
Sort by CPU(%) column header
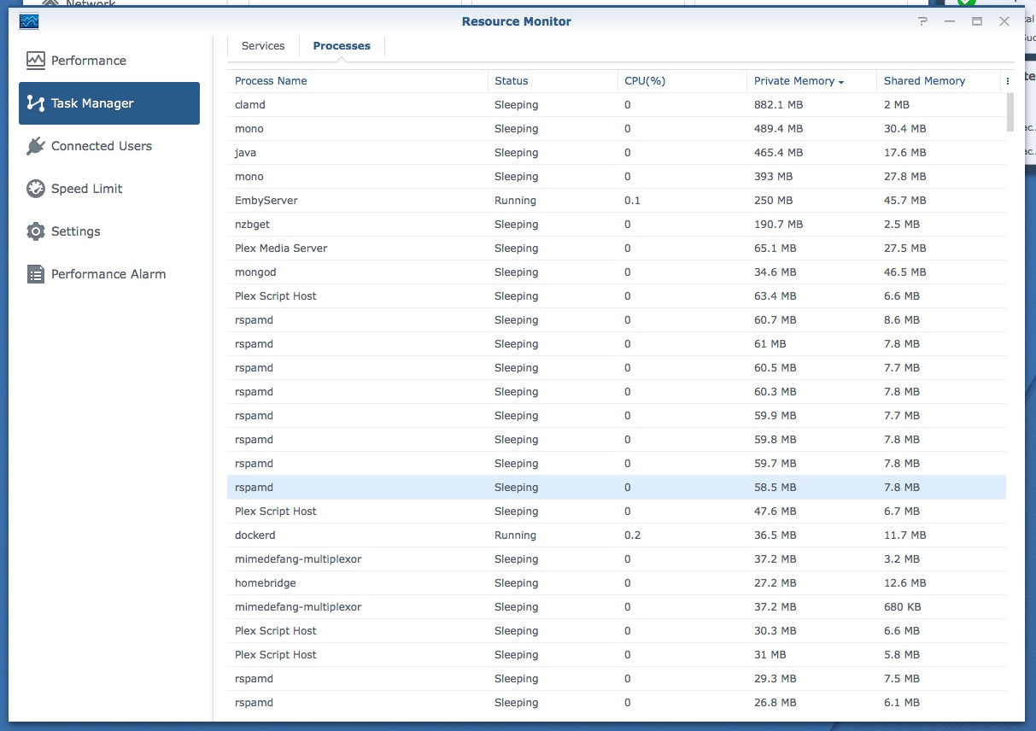[x=645, y=81]
